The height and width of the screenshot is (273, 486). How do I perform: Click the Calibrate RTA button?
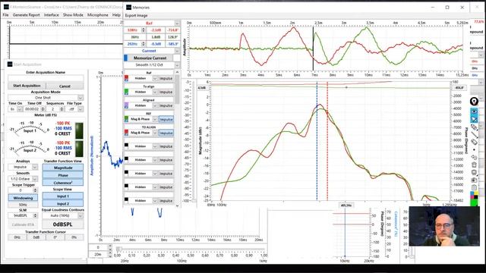pos(23,224)
